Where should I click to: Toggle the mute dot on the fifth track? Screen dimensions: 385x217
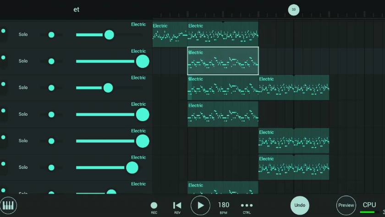pyautogui.click(x=3, y=137)
